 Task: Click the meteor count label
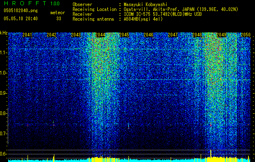coord(58,13)
